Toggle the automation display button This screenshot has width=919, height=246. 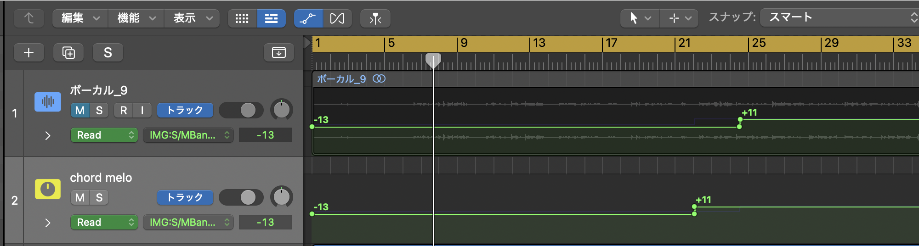click(x=308, y=18)
